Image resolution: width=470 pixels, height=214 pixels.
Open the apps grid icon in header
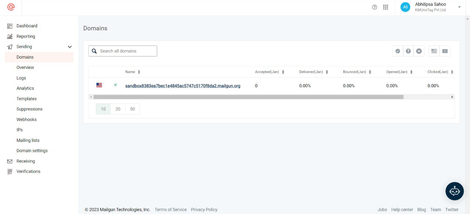386,7
